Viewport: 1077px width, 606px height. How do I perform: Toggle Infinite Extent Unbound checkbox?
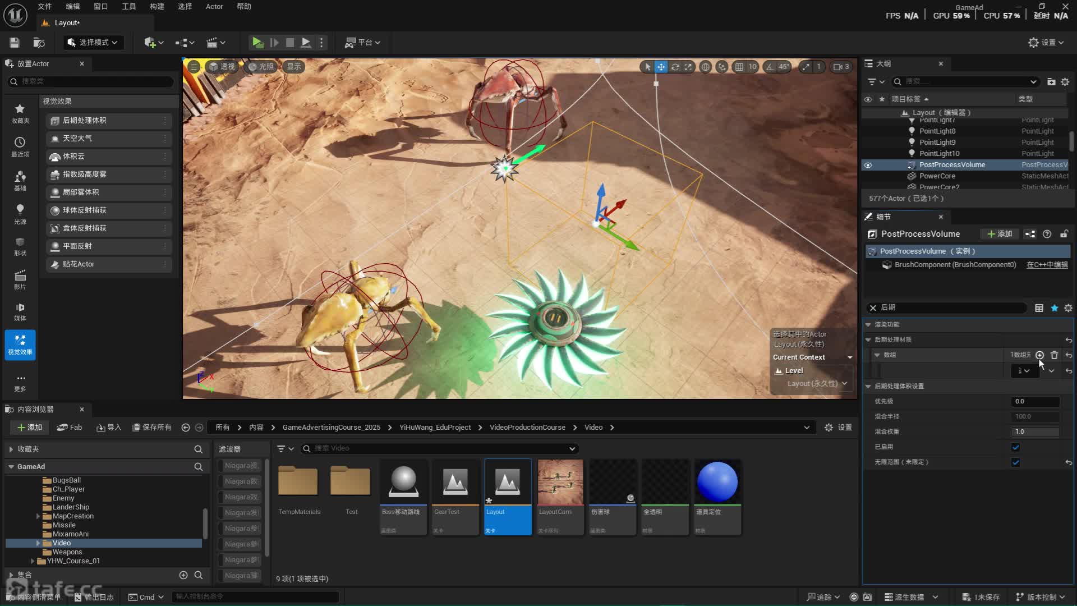[1015, 462]
